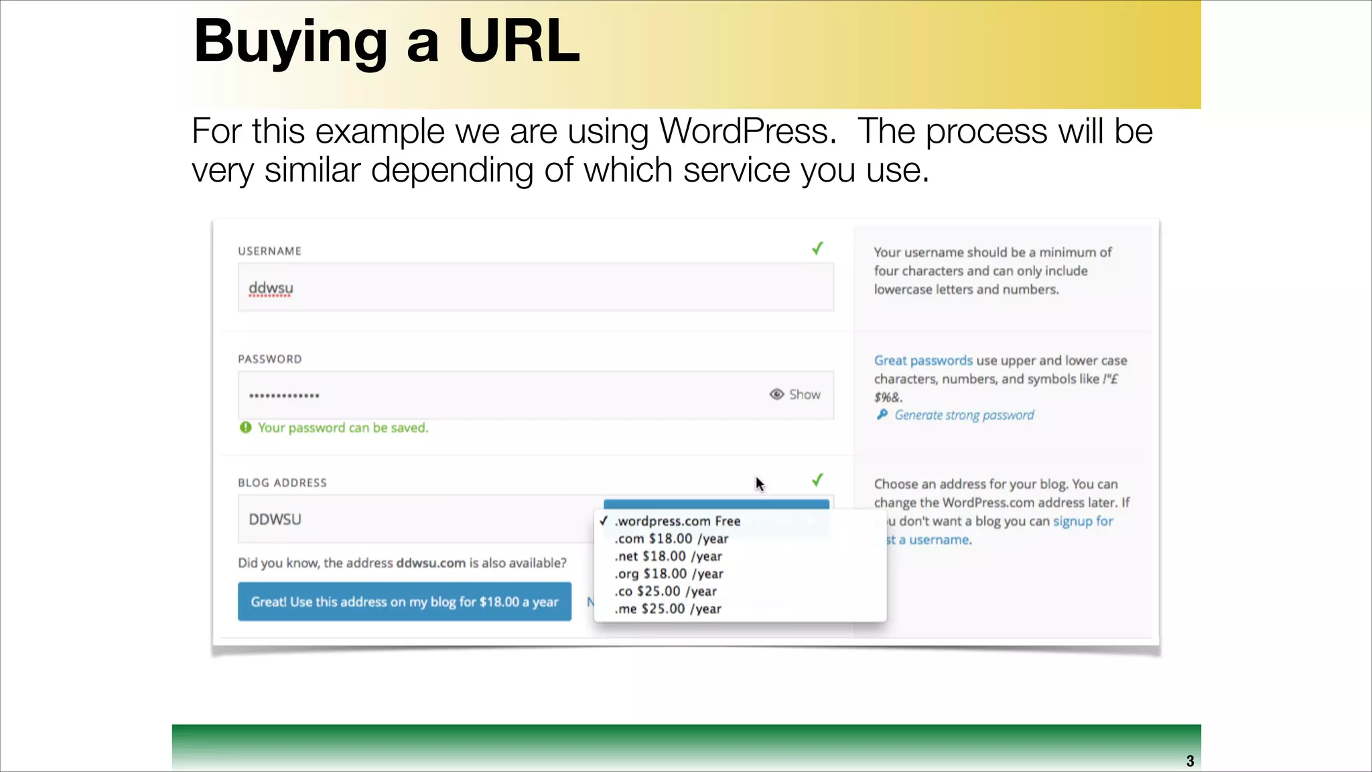1372x772 pixels.
Task: Click the blue domain dropdown behind the menu
Action: pyautogui.click(x=716, y=505)
